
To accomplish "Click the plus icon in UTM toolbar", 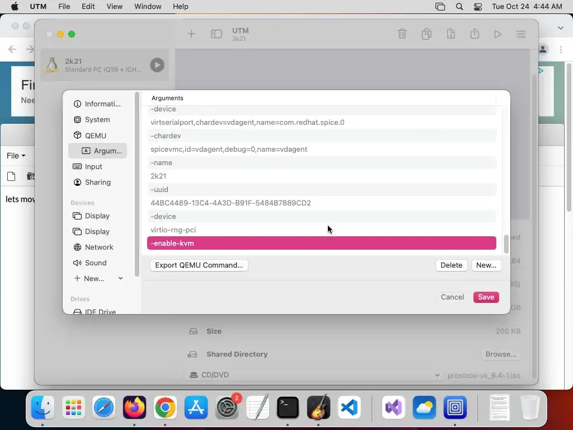I will pyautogui.click(x=191, y=34).
